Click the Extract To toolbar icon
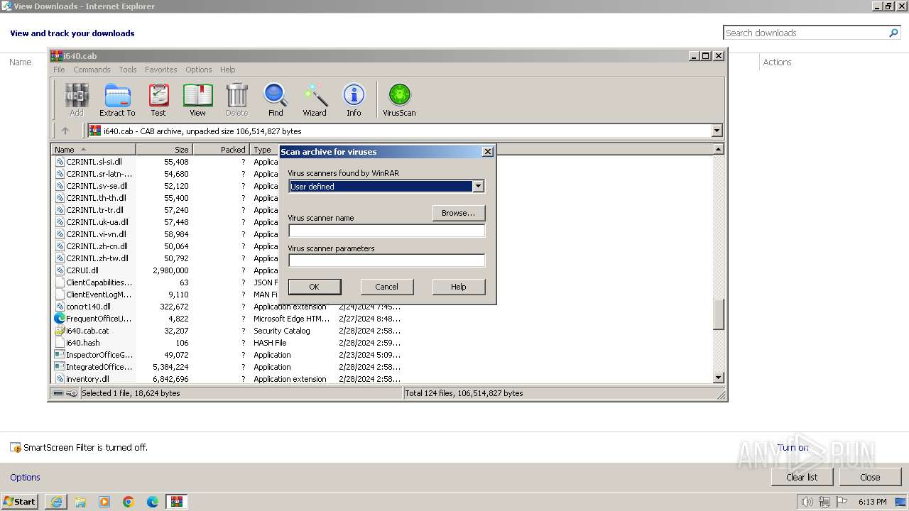The height and width of the screenshot is (511, 909). pos(117,99)
